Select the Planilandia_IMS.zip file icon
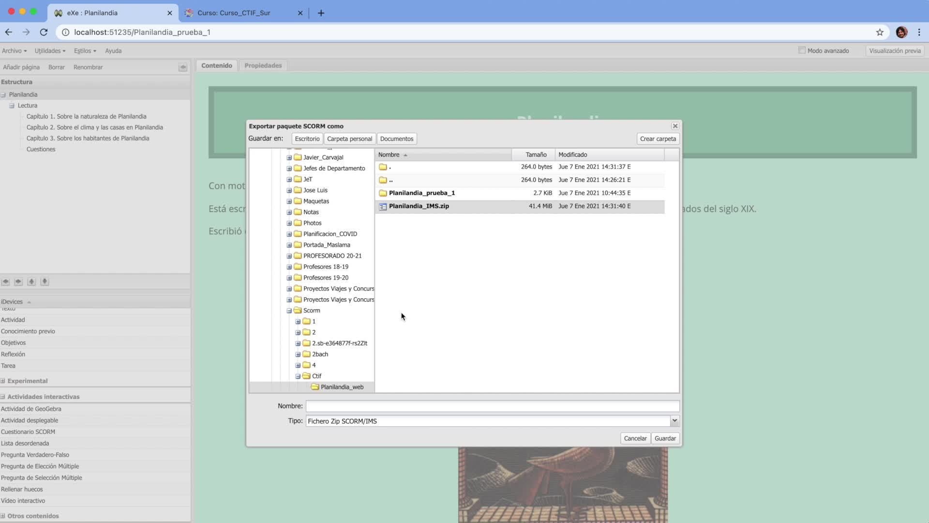Viewport: 929px width, 523px height. 383,206
